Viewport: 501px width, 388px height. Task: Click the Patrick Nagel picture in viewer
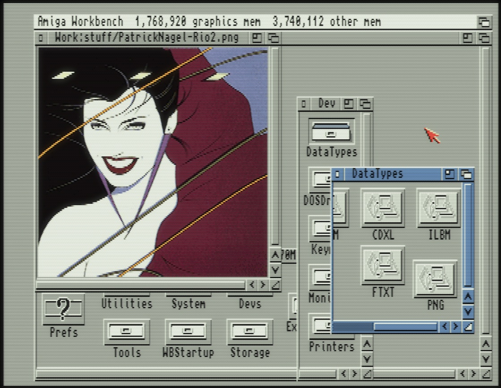click(153, 162)
